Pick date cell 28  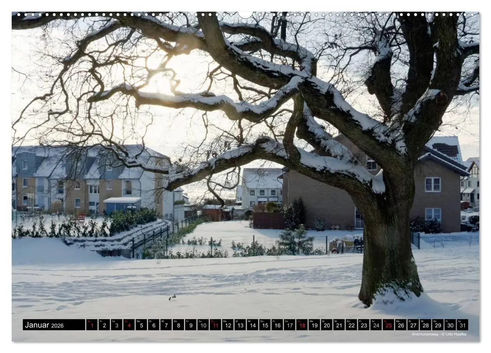(x=425, y=325)
